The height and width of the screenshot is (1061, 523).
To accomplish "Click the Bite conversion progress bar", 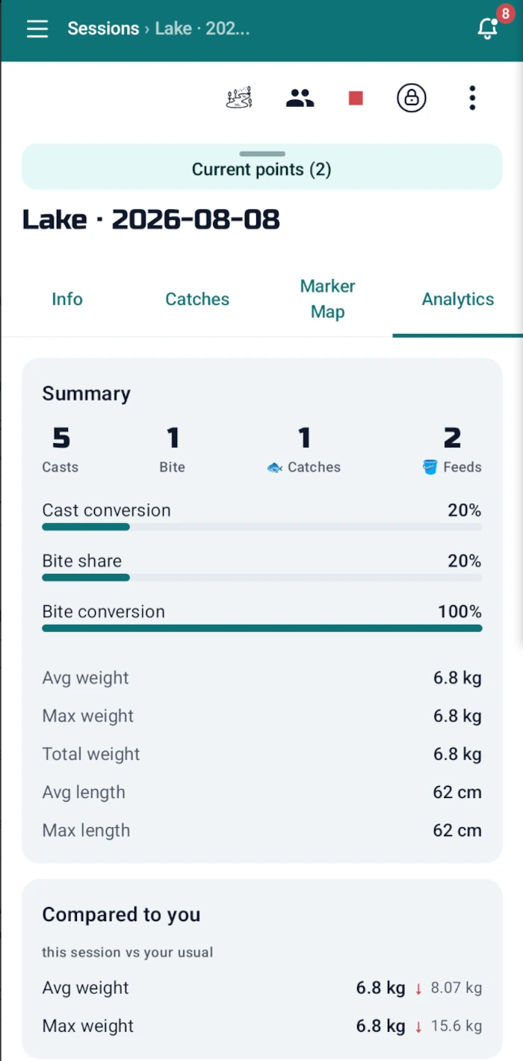I will point(262,628).
